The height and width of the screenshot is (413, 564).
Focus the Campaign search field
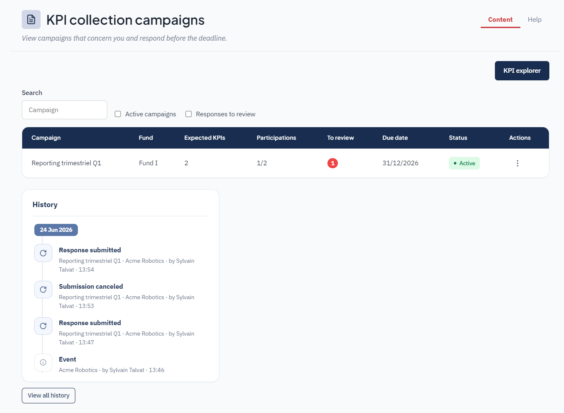(x=64, y=110)
